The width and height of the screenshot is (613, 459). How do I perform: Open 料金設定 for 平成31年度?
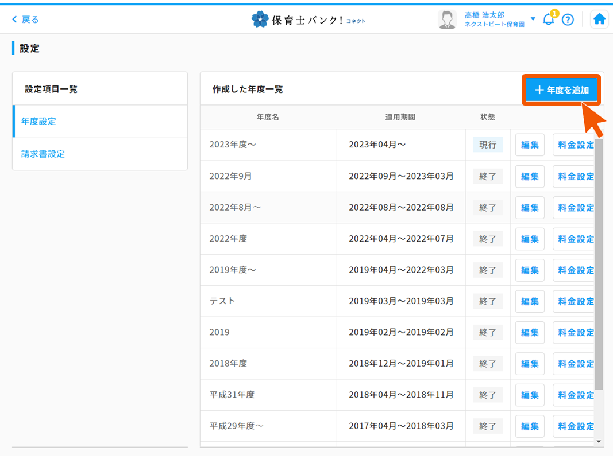click(575, 395)
